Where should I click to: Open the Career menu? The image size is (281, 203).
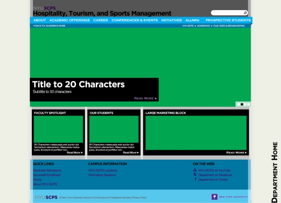click(x=100, y=20)
